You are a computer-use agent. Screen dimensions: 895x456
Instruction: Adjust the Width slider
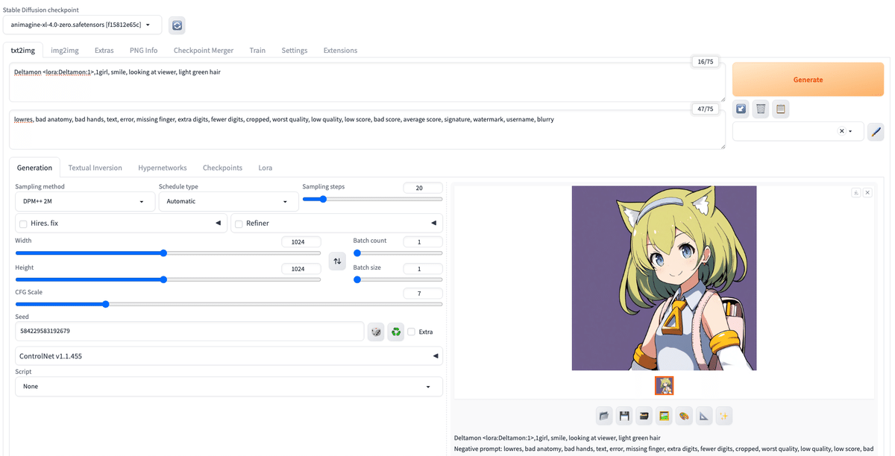(x=168, y=253)
